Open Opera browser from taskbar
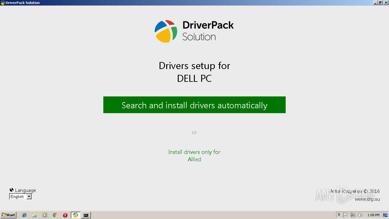Viewport: 389px width, 219px height. click(65, 215)
